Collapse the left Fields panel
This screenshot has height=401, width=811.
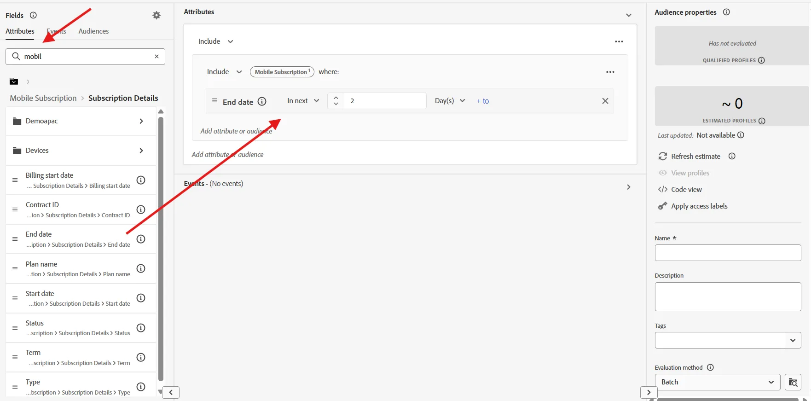171,392
